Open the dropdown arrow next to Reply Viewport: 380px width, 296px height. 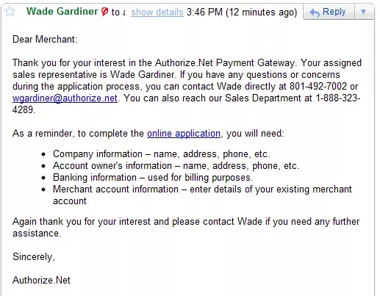click(364, 12)
